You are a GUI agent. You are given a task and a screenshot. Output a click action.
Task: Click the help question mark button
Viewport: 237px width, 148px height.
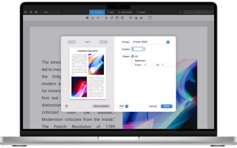pyautogui.click(x=66, y=106)
